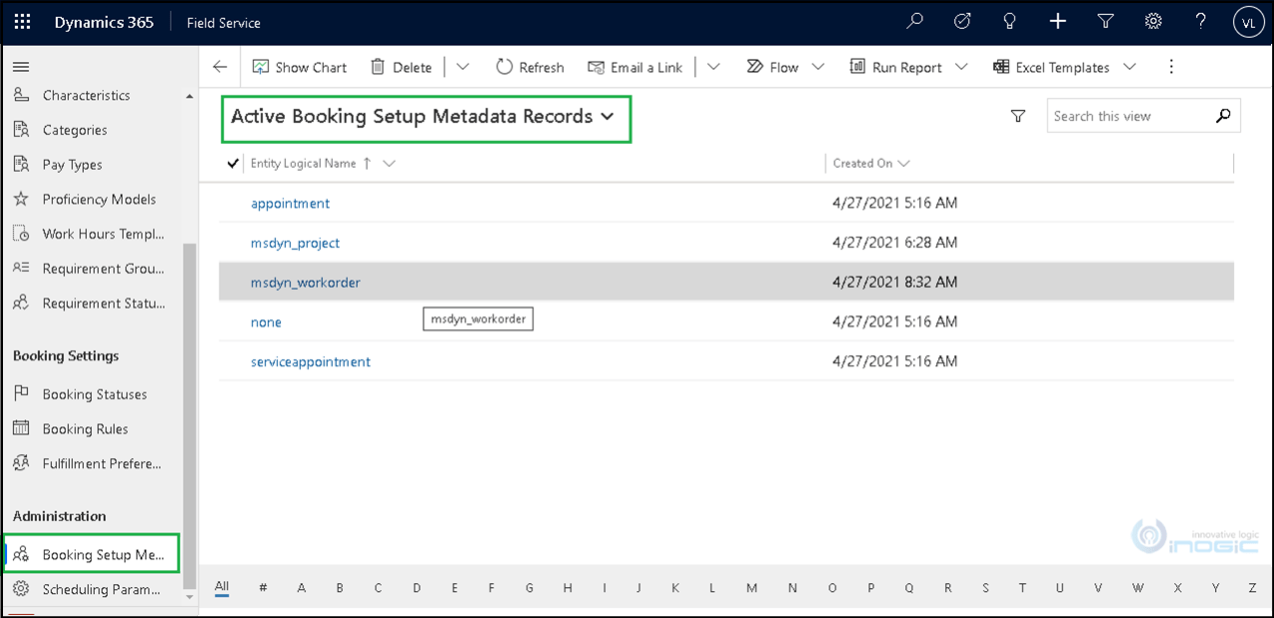Click 4/27/2021 6:28 AM created date cell

(x=894, y=243)
